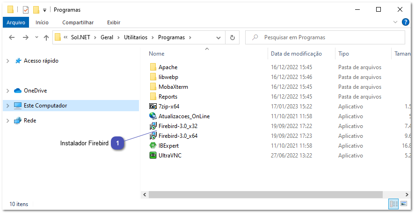Click in the Pesquisar em Programas field
Image resolution: width=415 pixels, height=214 pixels.
(325, 37)
